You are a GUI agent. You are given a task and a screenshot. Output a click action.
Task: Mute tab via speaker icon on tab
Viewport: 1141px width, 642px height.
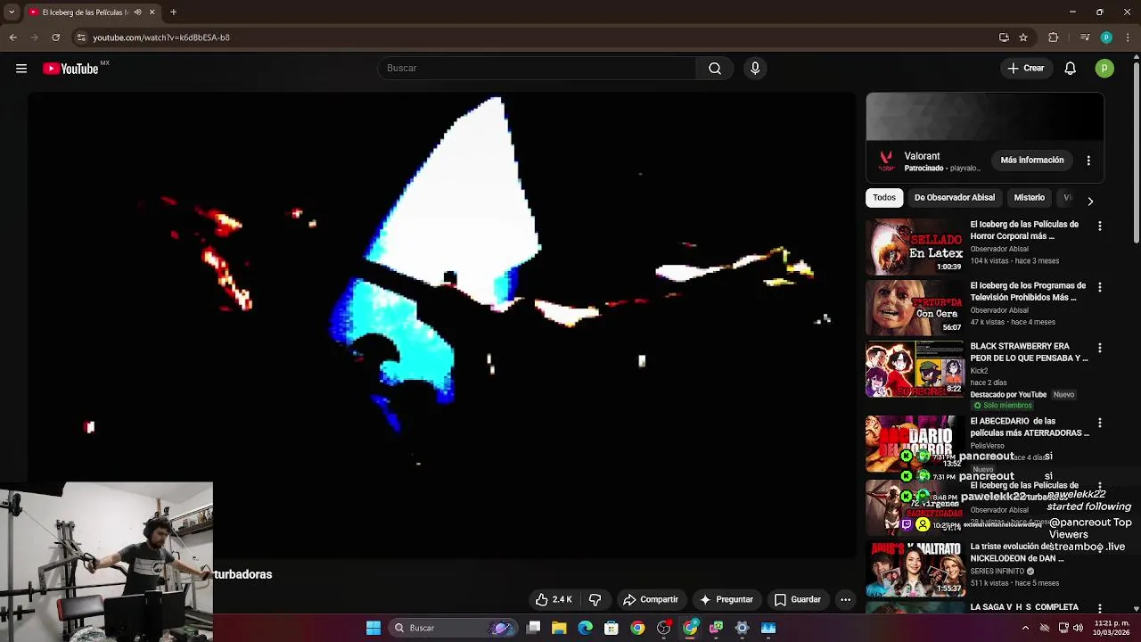pyautogui.click(x=136, y=12)
